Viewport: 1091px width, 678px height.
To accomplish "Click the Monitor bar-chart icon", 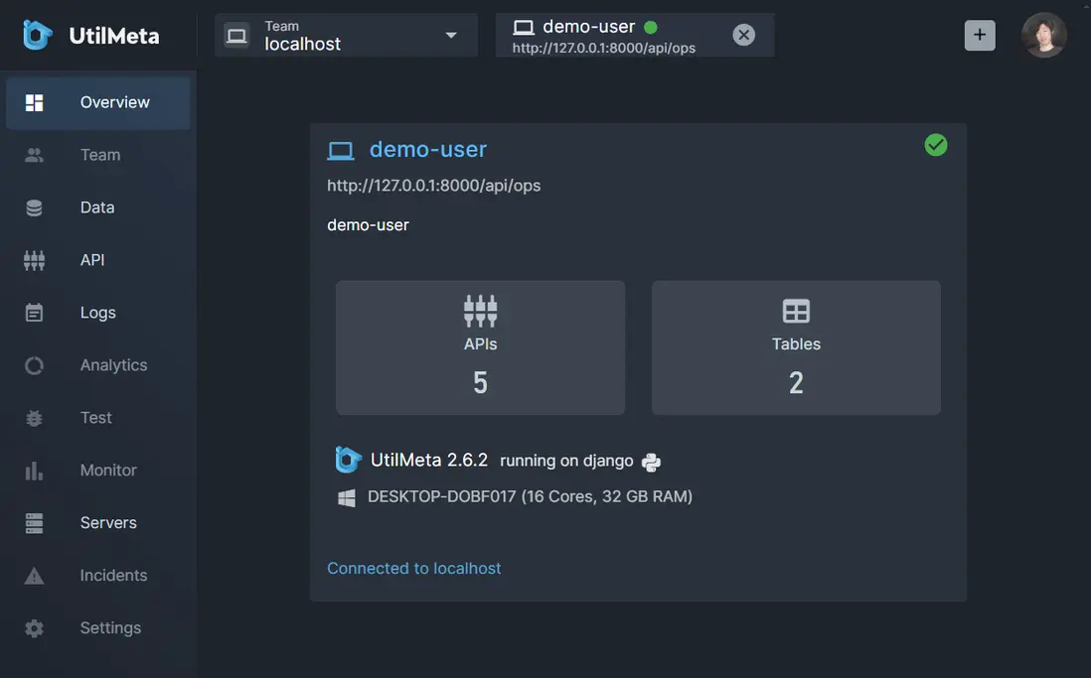I will tap(33, 470).
